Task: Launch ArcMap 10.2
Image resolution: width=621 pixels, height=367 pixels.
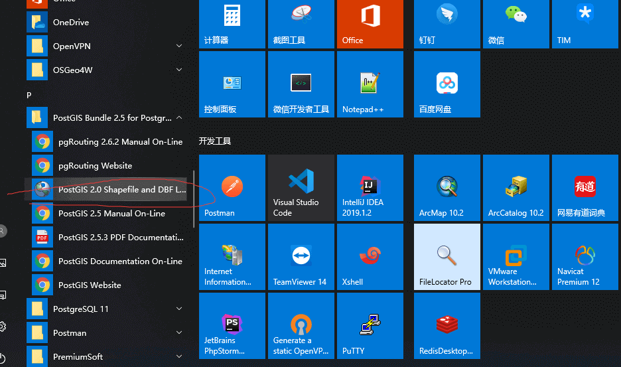Action: click(447, 188)
